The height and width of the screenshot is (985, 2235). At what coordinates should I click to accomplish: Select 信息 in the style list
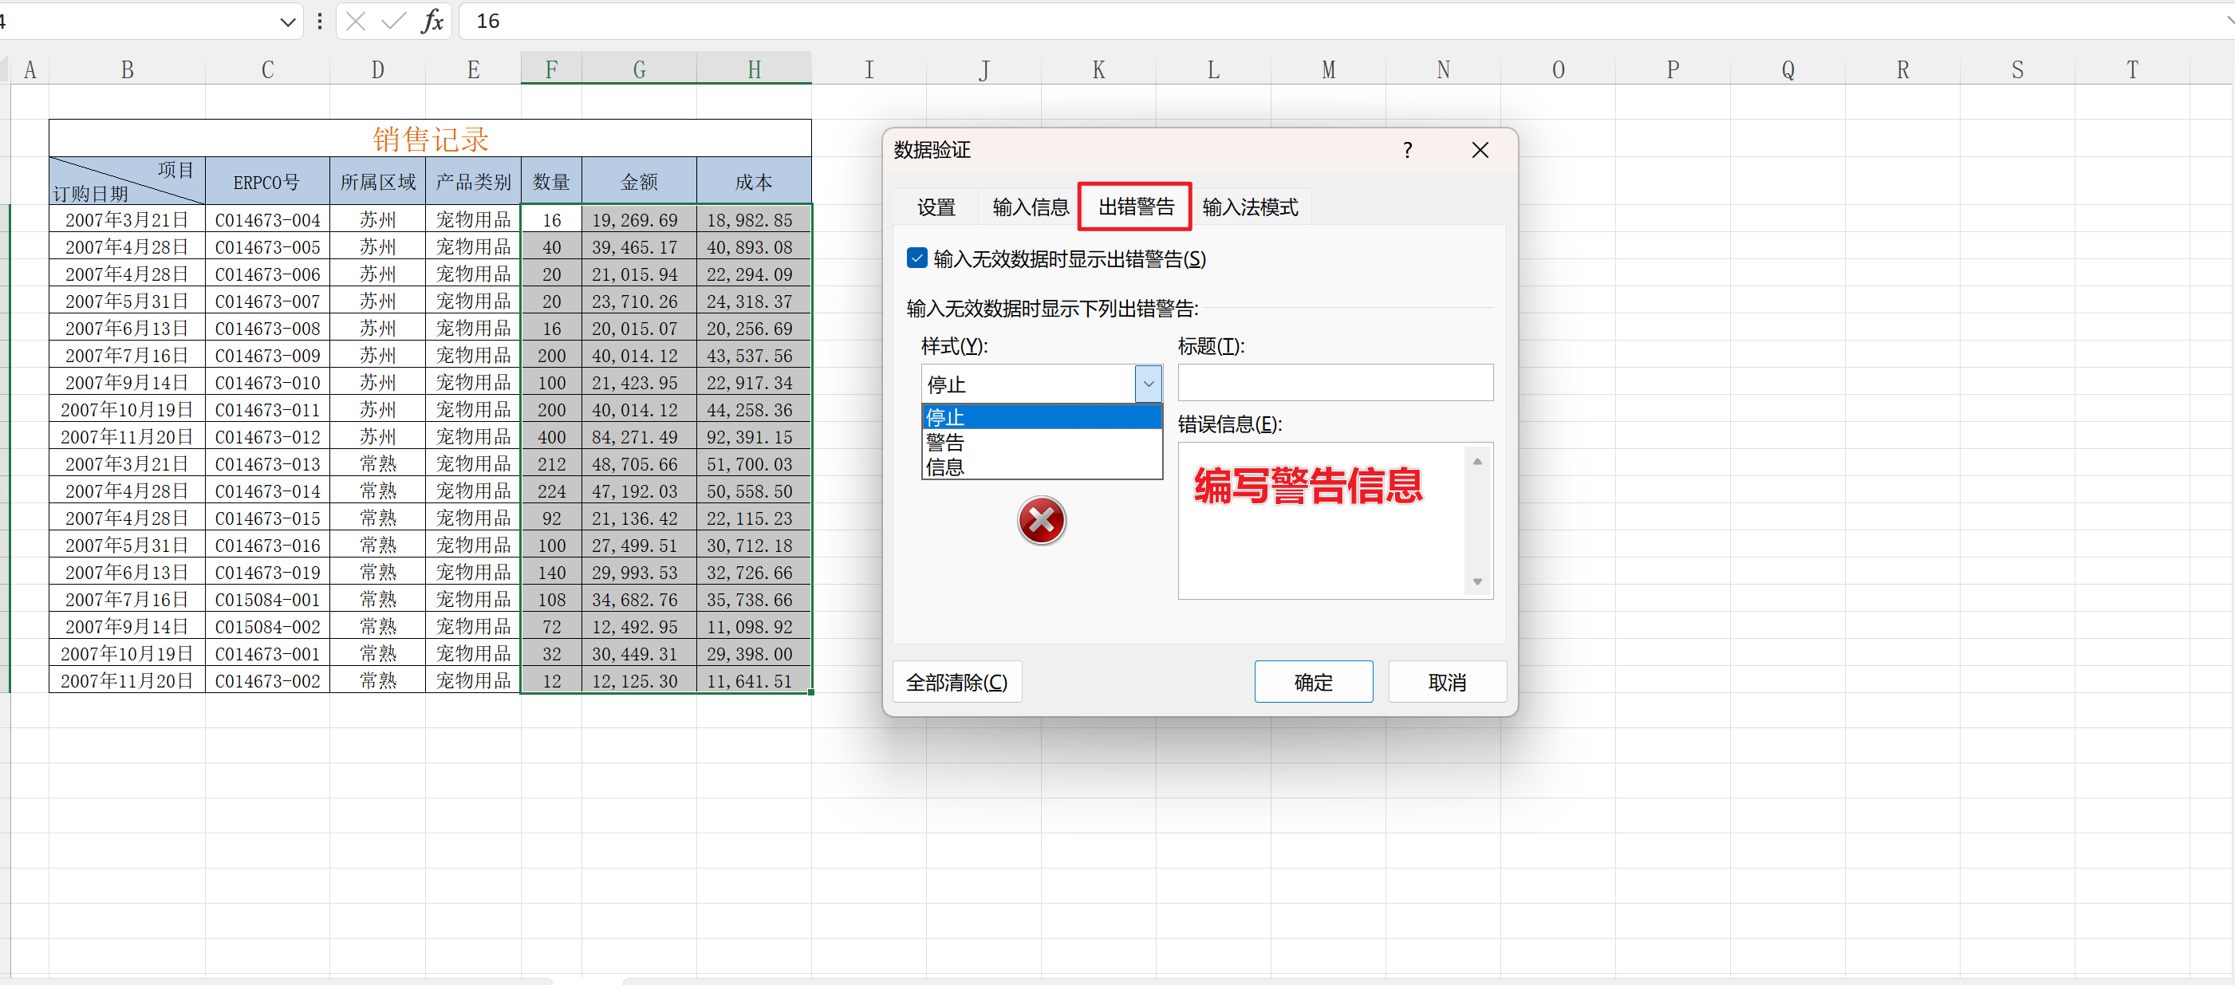1041,467
